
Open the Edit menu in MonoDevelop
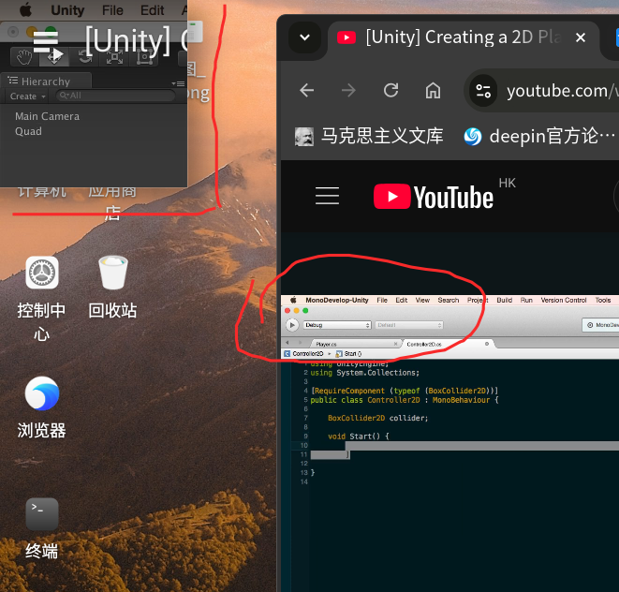(x=402, y=300)
